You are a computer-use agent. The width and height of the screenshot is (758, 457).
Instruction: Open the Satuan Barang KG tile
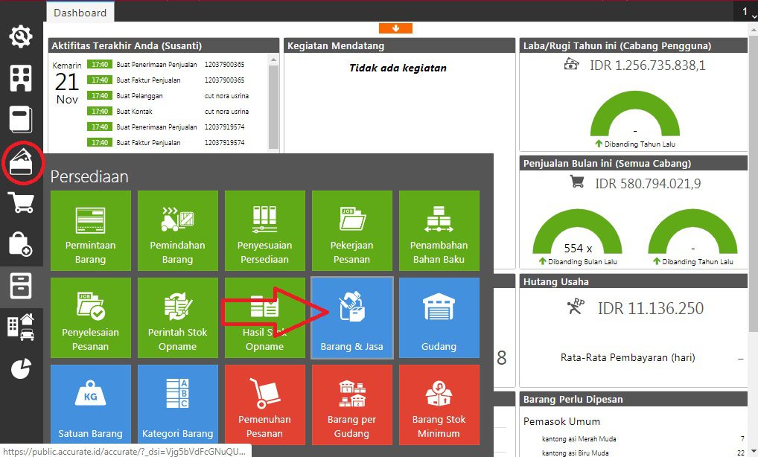[x=90, y=403]
